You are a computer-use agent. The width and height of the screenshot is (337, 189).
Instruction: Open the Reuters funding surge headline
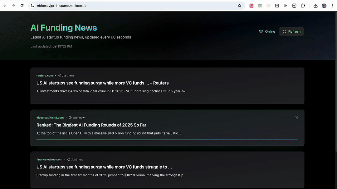click(103, 83)
